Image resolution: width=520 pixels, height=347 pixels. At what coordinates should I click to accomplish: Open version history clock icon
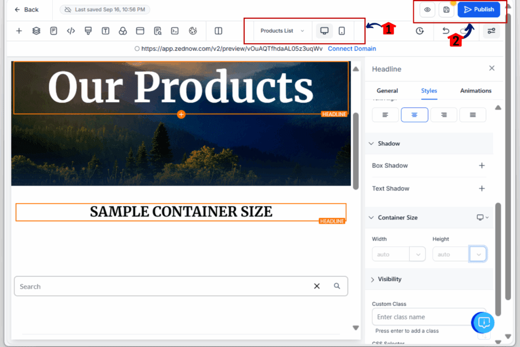coord(419,31)
